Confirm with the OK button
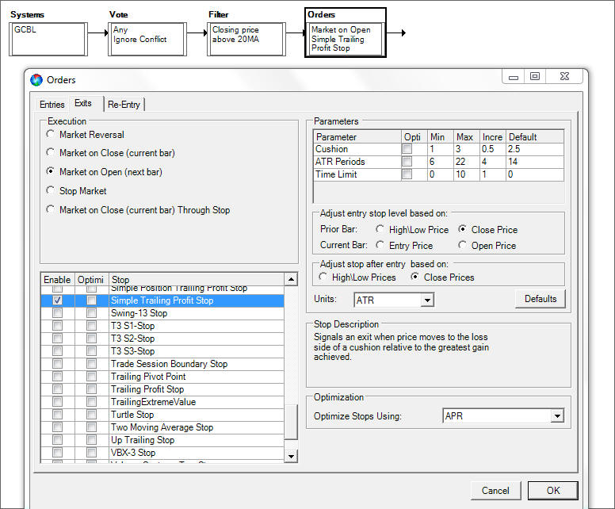This screenshot has width=615, height=509. [553, 491]
